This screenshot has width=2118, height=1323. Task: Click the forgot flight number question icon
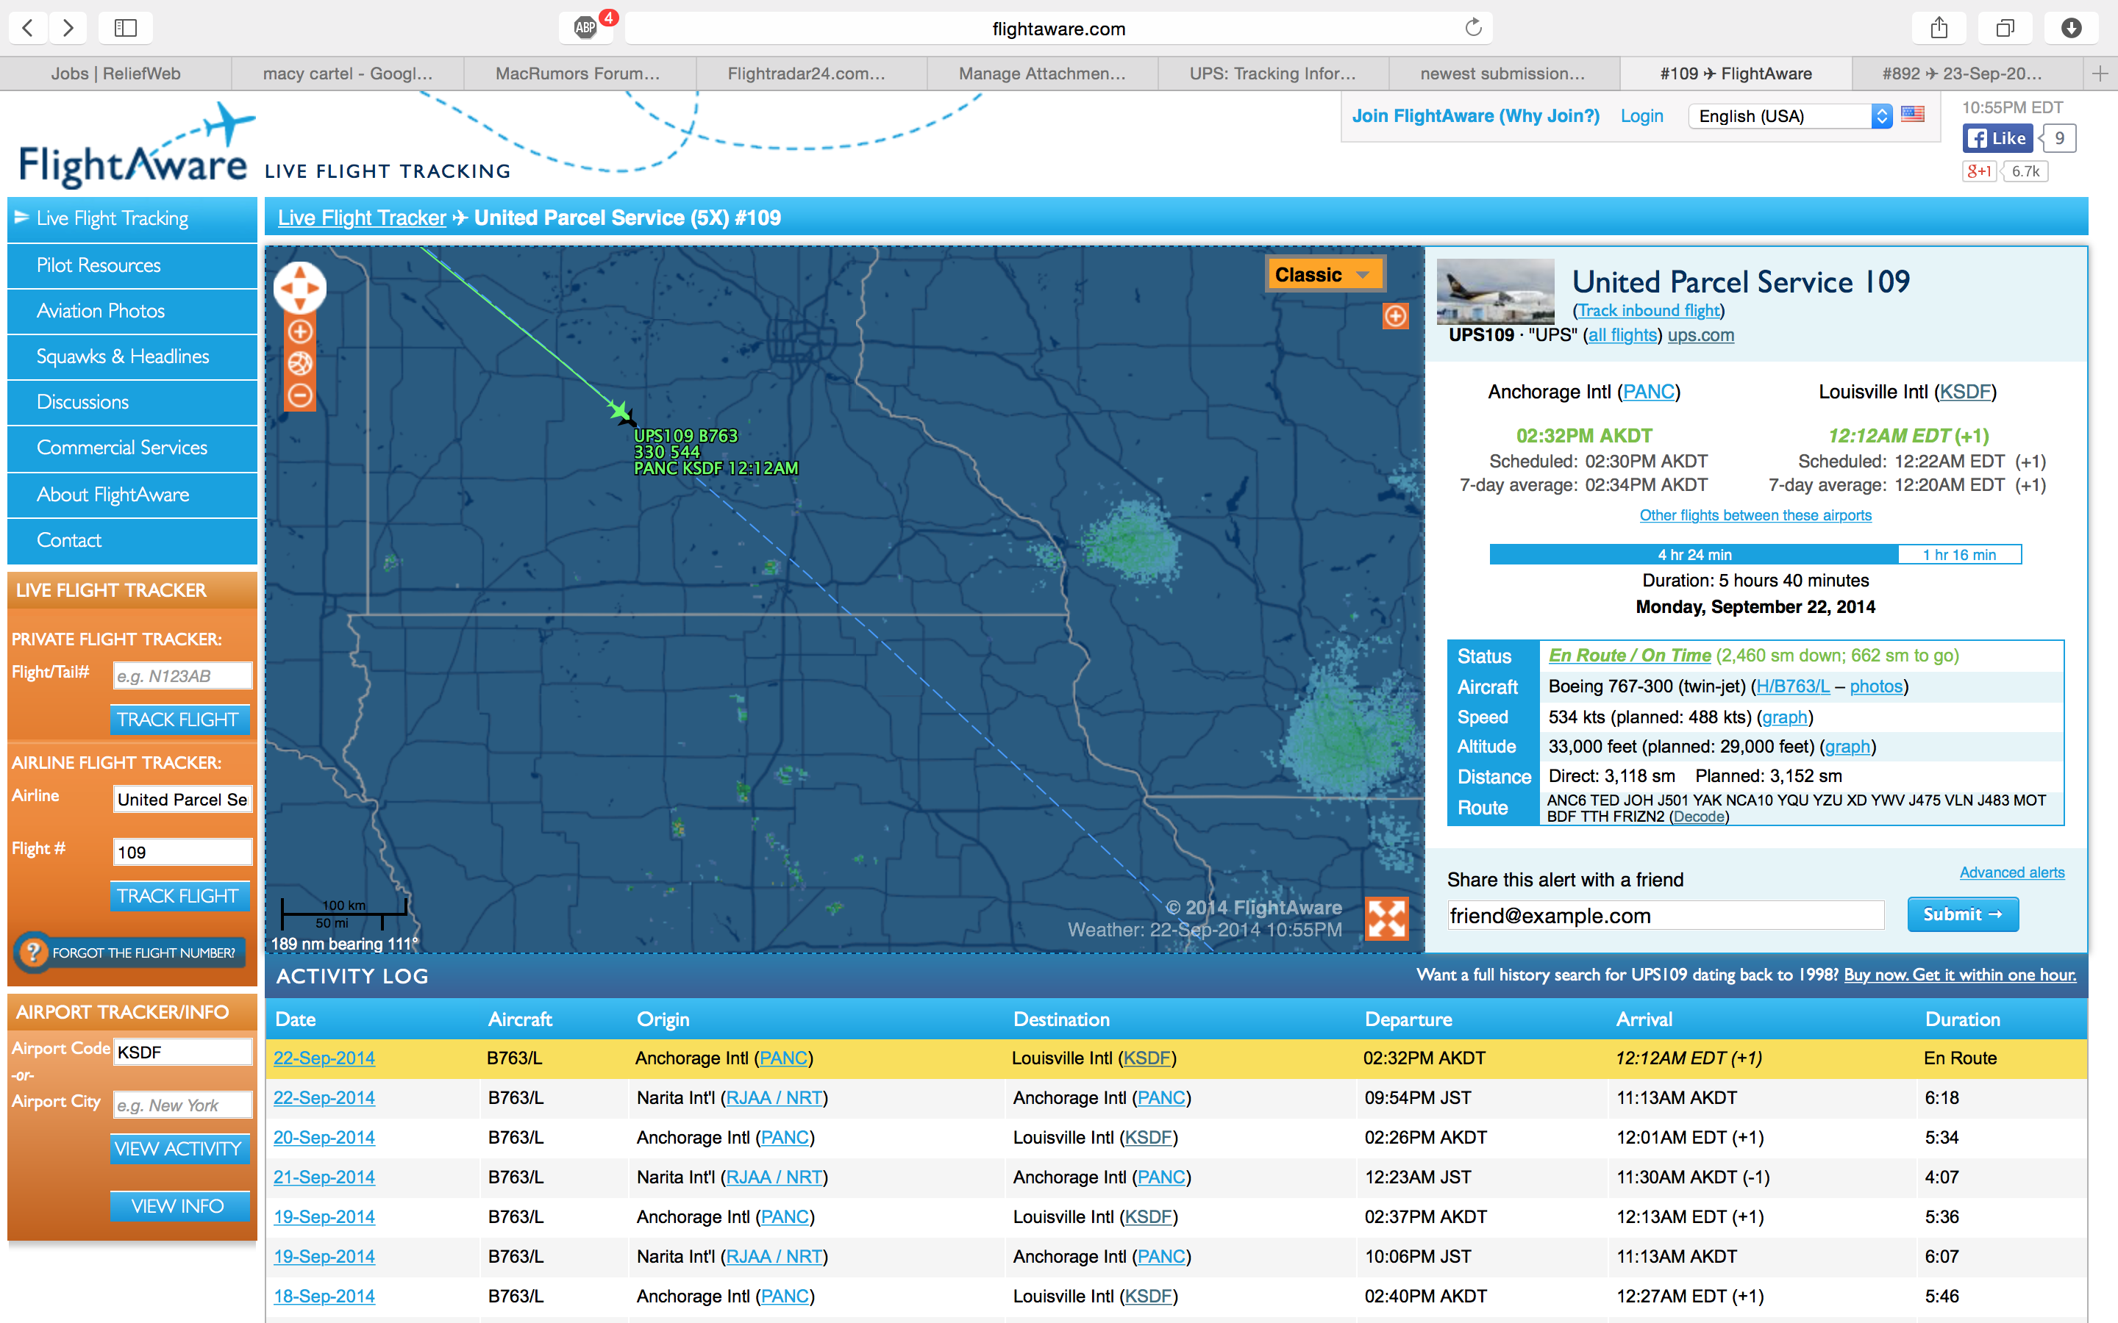33,952
